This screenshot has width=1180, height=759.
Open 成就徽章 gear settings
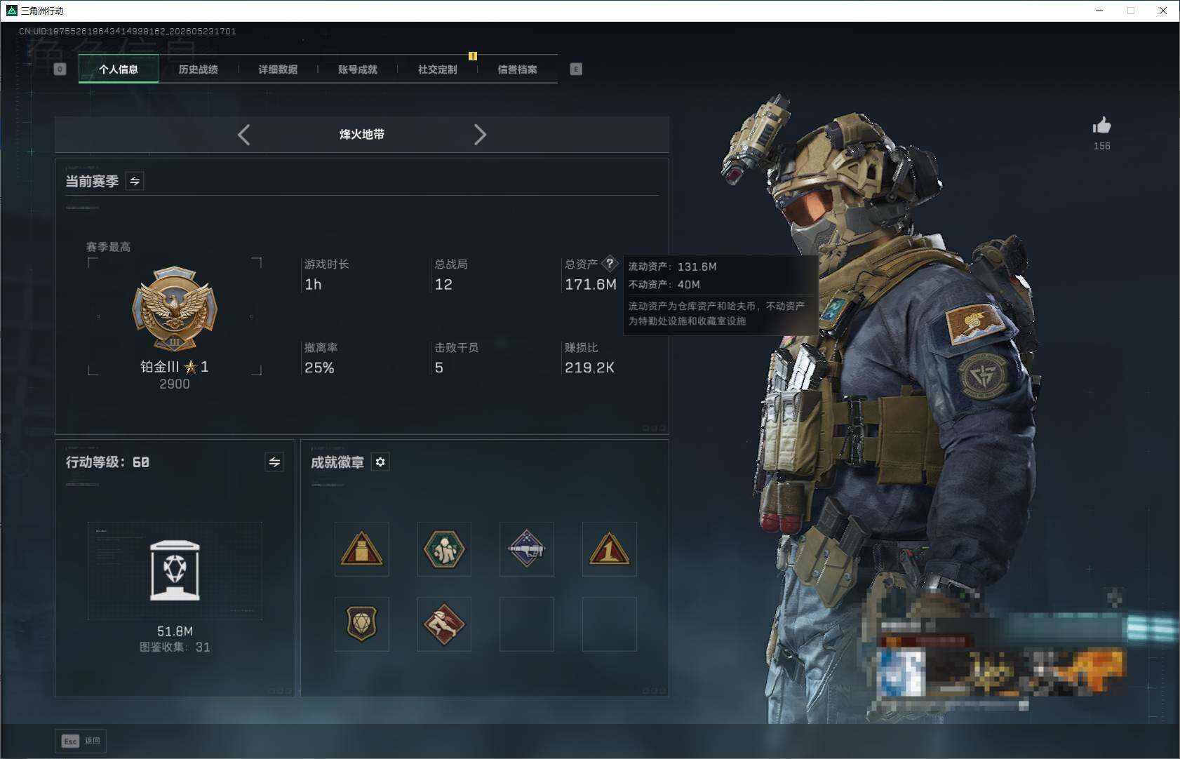pyautogui.click(x=380, y=462)
